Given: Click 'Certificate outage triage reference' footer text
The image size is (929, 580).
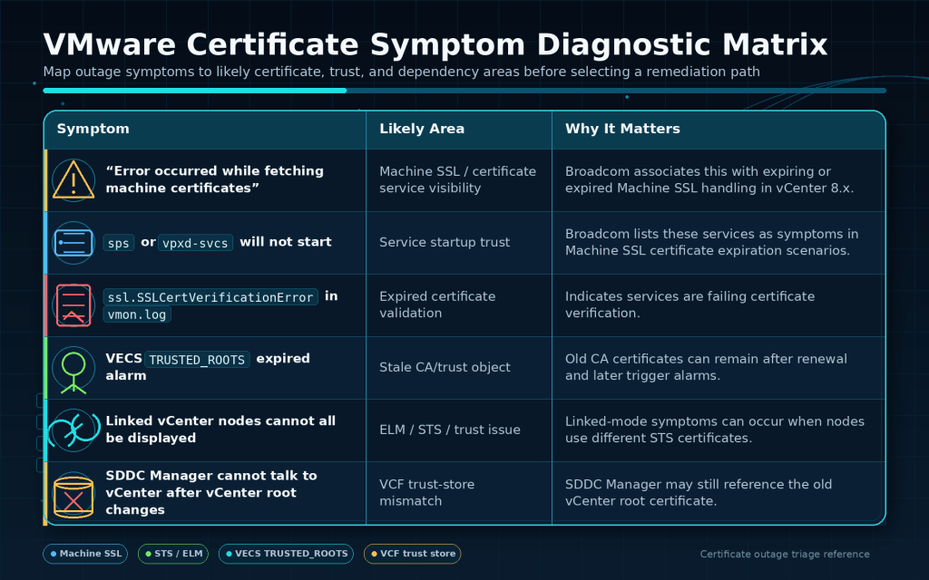Looking at the screenshot, I should coord(785,554).
